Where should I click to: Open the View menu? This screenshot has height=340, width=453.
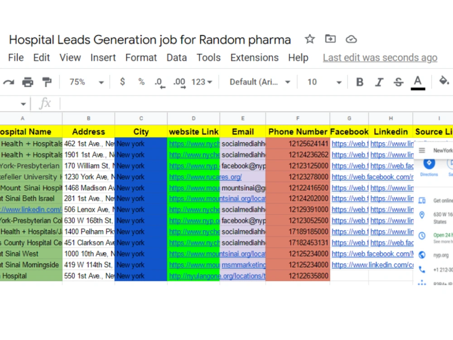pyautogui.click(x=70, y=58)
